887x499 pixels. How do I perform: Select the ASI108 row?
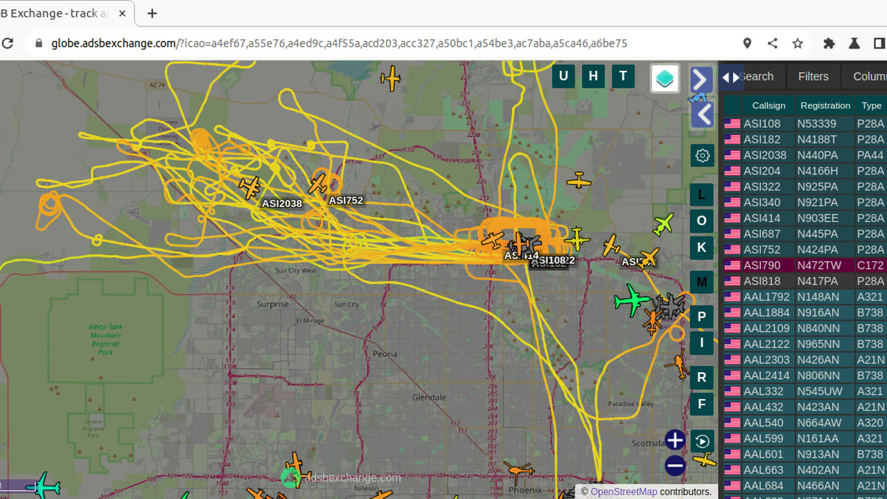(x=804, y=124)
